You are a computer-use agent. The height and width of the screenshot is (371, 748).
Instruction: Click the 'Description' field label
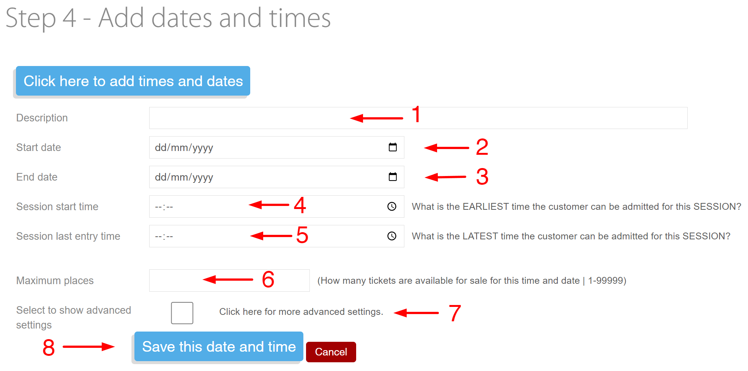[x=42, y=118]
